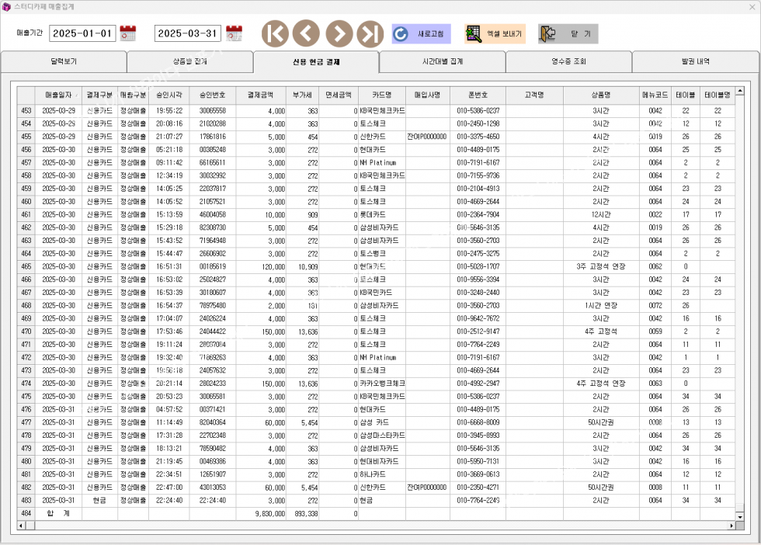Click approval time 19:55:22

point(169,111)
